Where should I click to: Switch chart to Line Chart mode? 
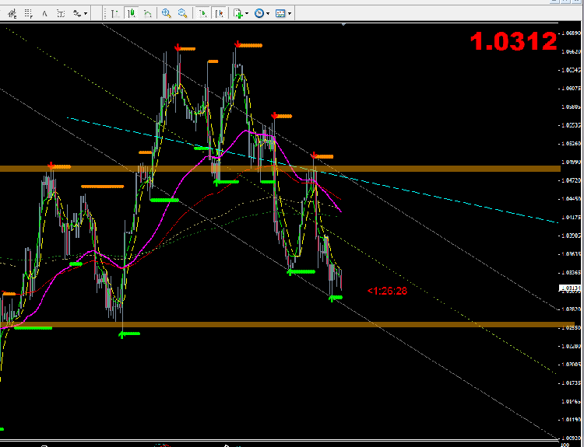pos(147,14)
